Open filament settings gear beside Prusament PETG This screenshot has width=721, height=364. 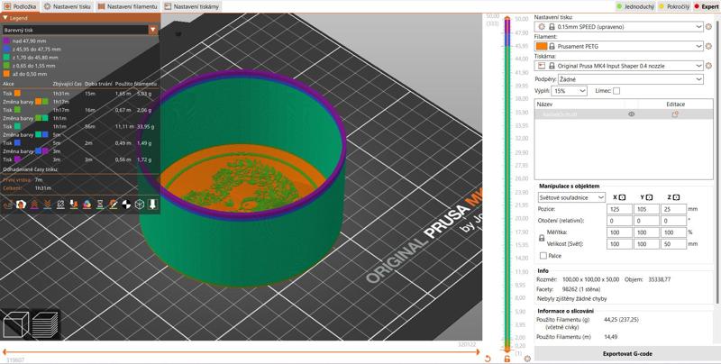[x=708, y=47]
